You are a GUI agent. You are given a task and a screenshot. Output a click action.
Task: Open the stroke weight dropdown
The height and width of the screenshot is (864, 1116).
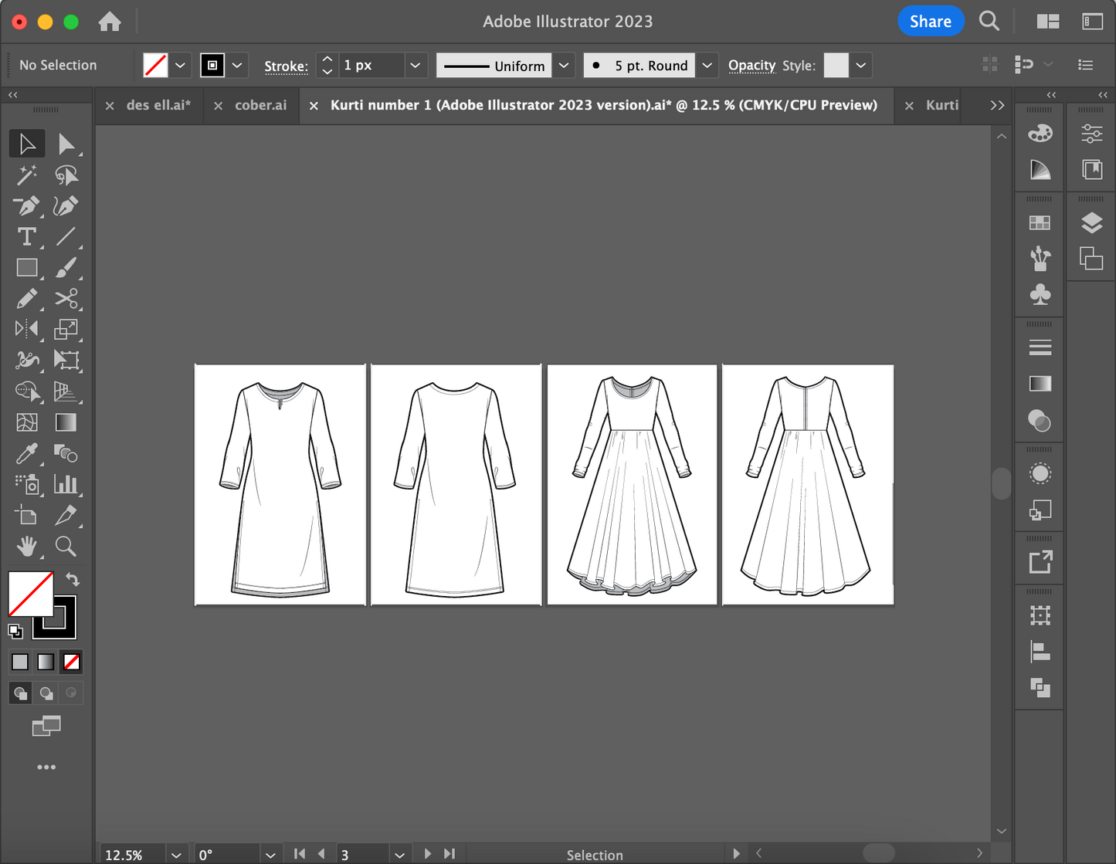[415, 65]
